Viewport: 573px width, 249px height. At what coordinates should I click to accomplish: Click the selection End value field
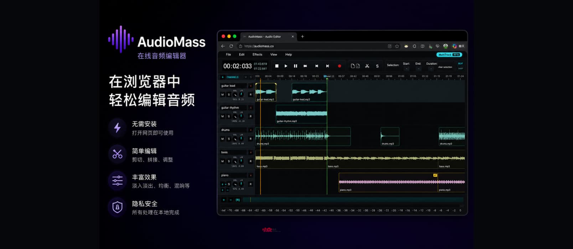coord(418,68)
